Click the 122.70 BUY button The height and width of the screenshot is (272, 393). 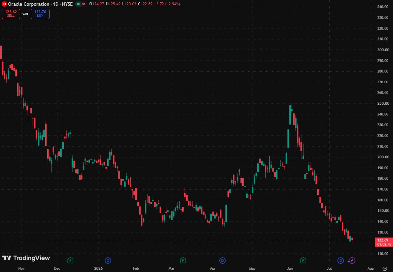pos(40,14)
